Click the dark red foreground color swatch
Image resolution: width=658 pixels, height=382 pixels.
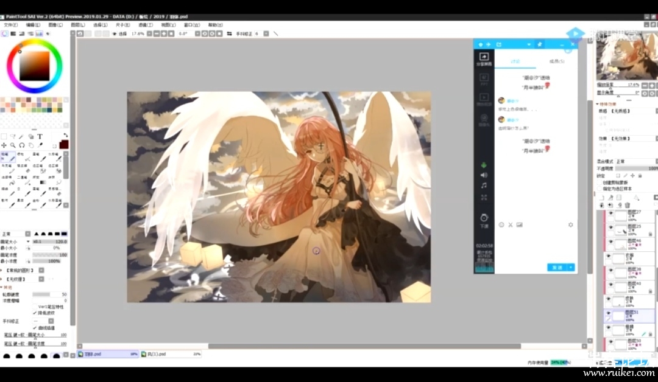click(x=64, y=145)
